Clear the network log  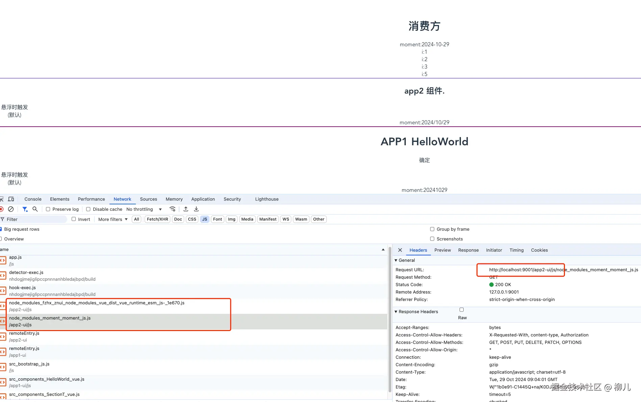pos(11,209)
